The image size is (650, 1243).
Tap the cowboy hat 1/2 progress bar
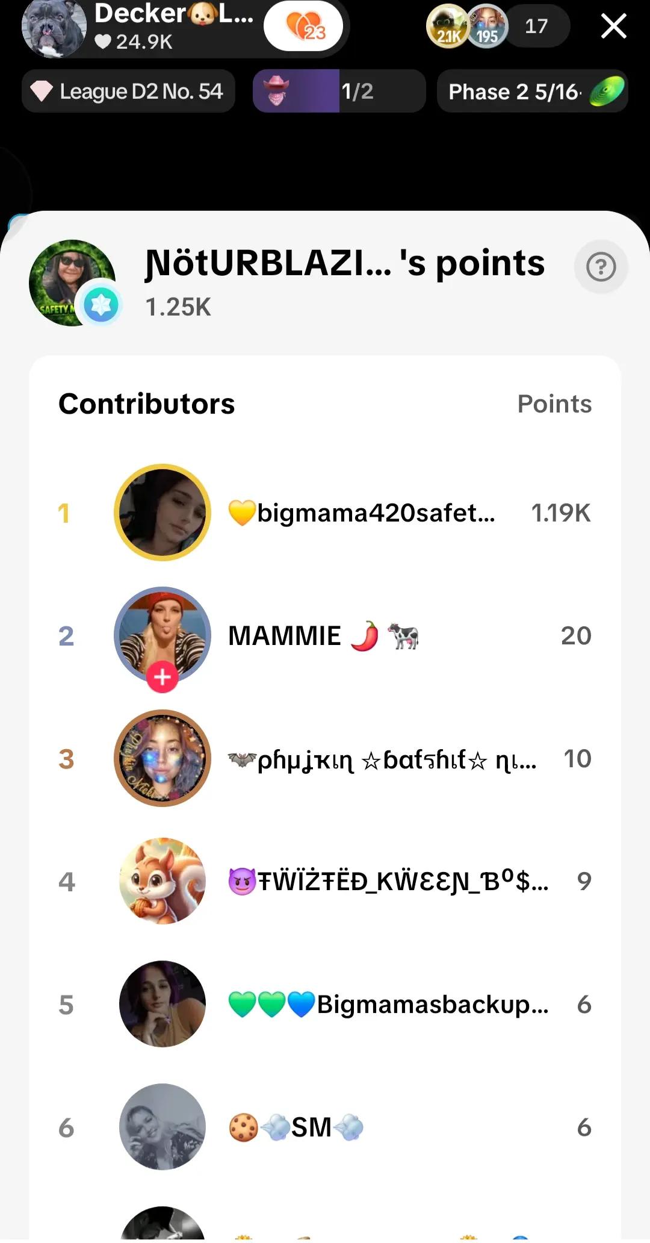(339, 91)
